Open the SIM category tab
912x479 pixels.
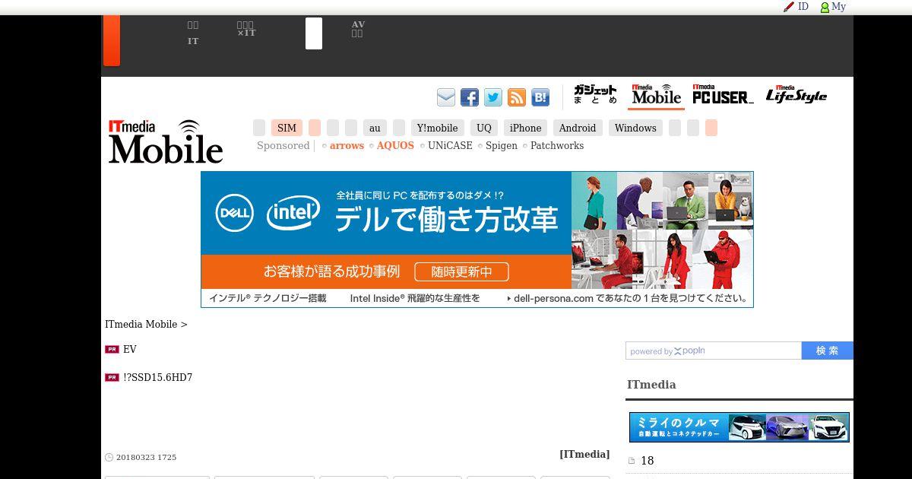click(x=287, y=128)
